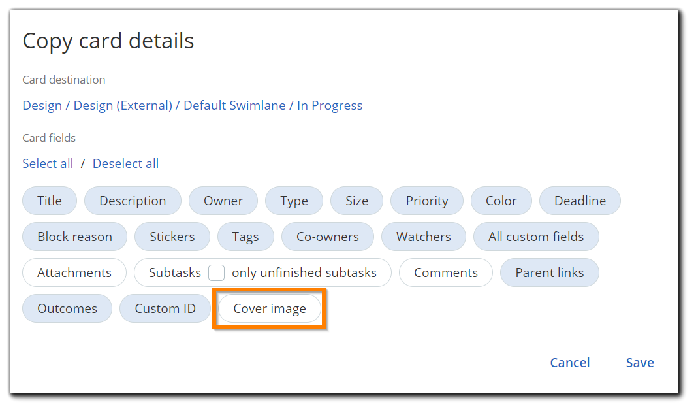Deselect the Parent links chip
This screenshot has height=411, width=696.
(x=550, y=272)
